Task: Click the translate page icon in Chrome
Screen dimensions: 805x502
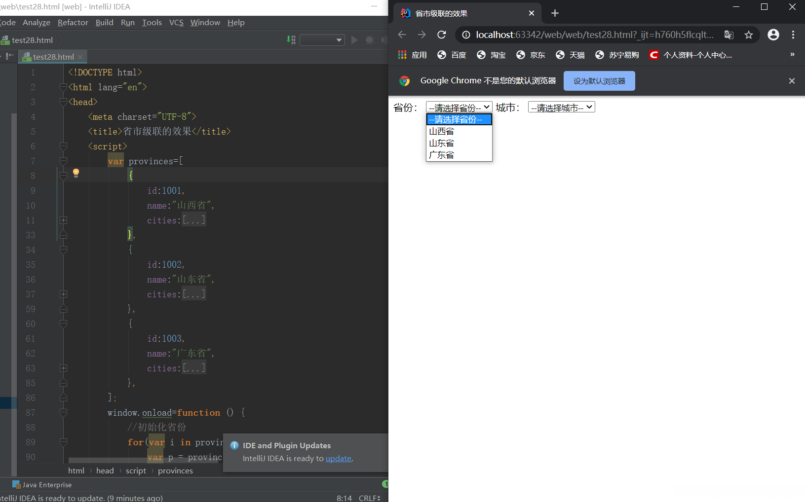Action: point(729,35)
